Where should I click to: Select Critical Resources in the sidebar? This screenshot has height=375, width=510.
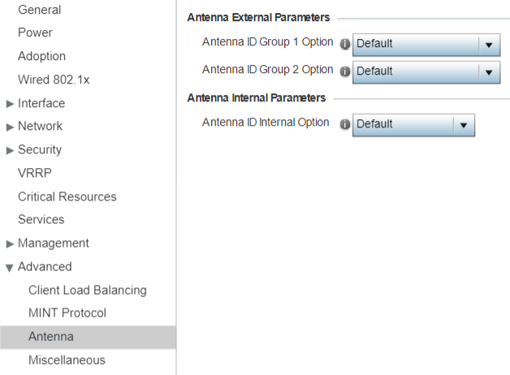67,196
